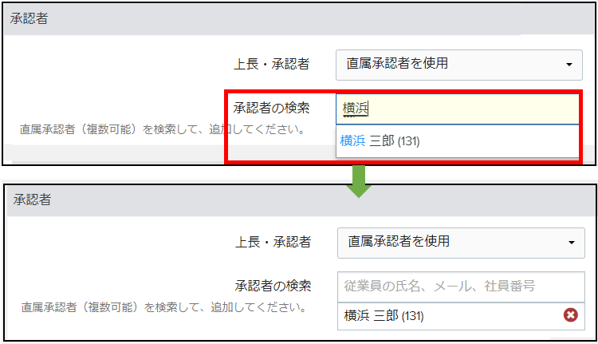
Task: Click the 従業員の氏名、メール、社員番号 search field
Action: (461, 287)
